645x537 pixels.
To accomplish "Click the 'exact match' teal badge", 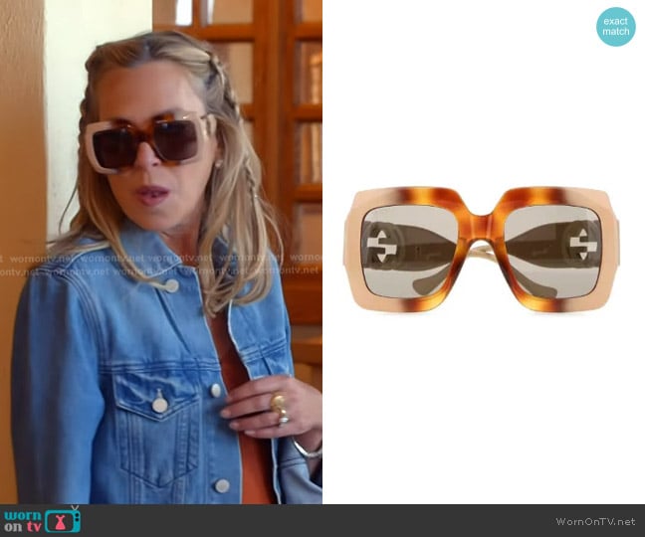I will (x=616, y=26).
